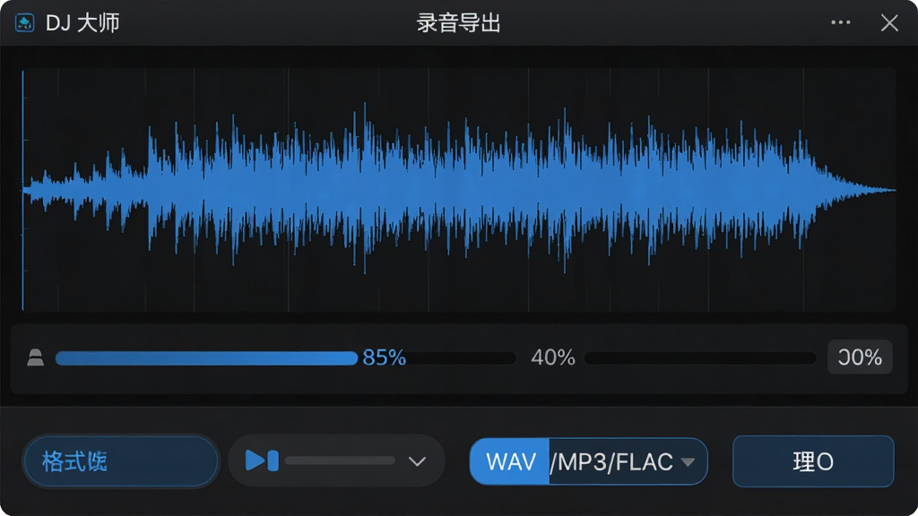Click the waveform display
918x516 pixels.
459,190
